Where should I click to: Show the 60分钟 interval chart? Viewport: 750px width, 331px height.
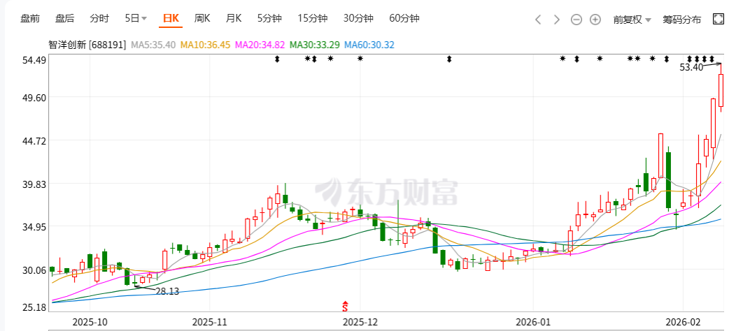[404, 19]
